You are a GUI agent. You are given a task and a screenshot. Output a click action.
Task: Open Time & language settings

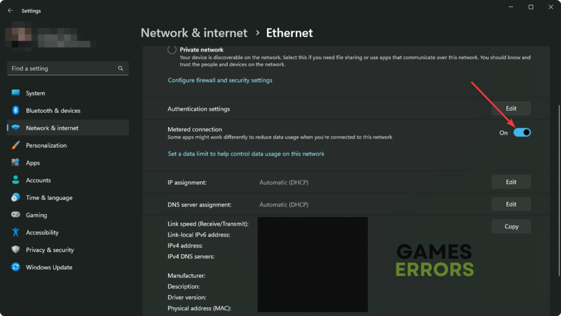[16, 198]
